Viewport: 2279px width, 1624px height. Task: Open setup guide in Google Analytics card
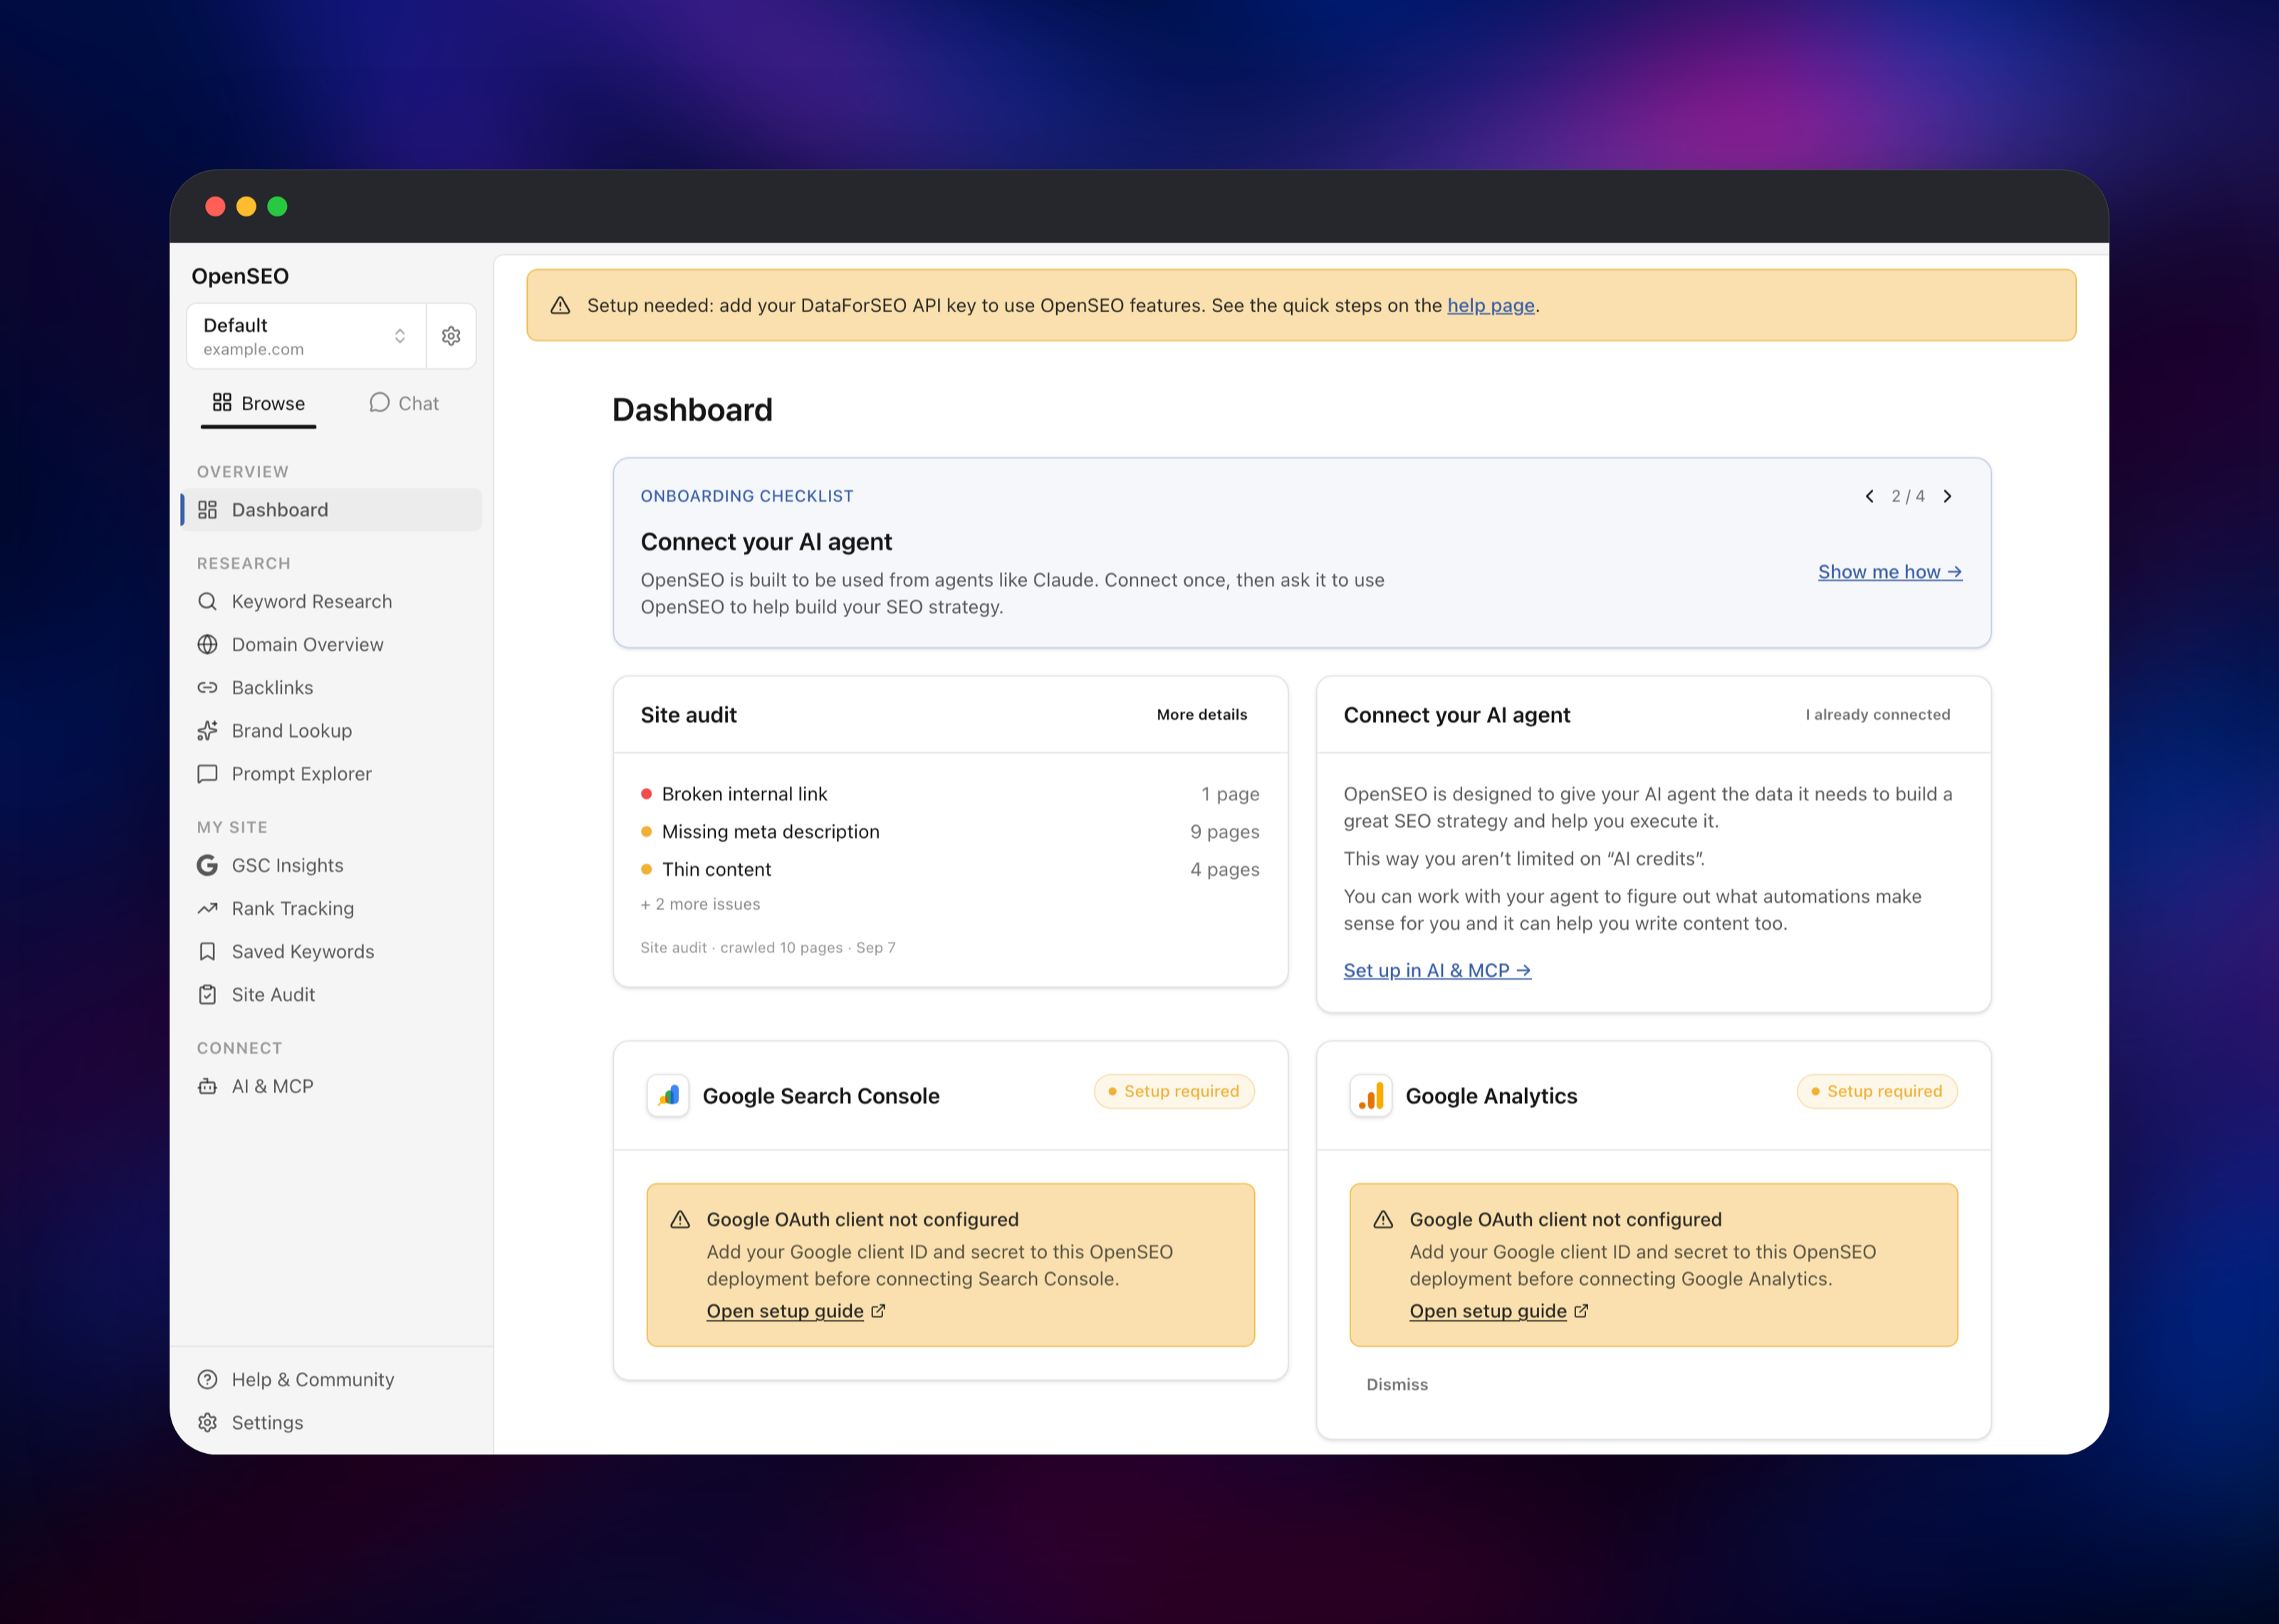pyautogui.click(x=1488, y=1311)
